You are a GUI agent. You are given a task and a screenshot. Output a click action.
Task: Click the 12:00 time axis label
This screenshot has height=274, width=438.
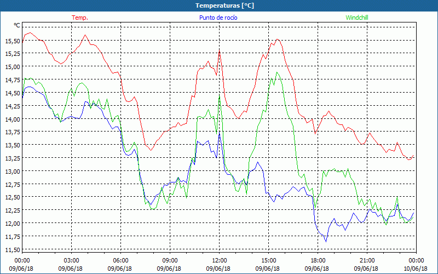220,260
